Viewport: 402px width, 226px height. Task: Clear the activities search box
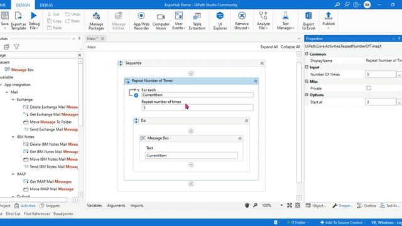click(80, 55)
